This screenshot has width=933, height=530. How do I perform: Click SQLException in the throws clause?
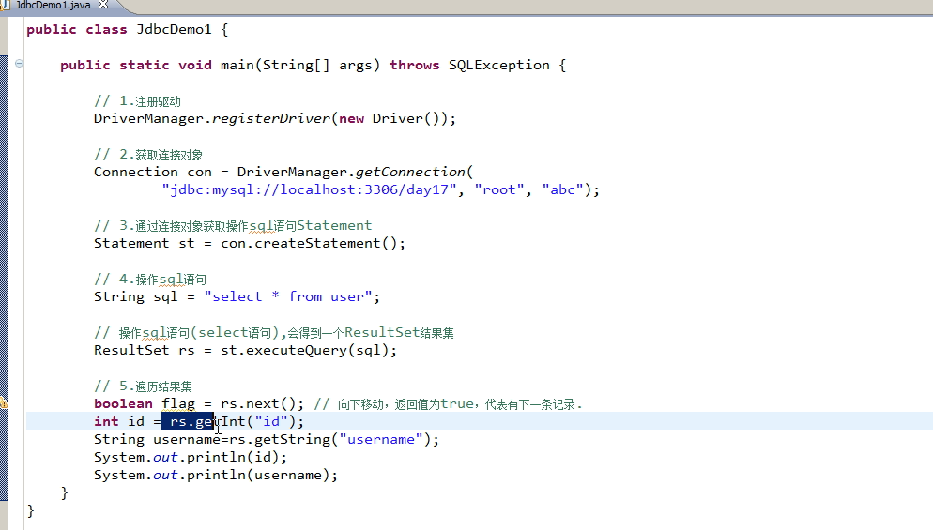pyautogui.click(x=498, y=65)
